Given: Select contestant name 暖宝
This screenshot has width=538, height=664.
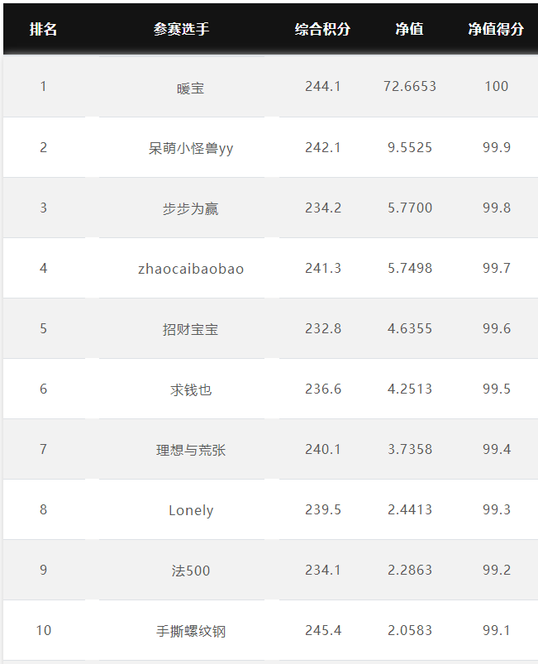Looking at the screenshot, I should pos(190,88).
